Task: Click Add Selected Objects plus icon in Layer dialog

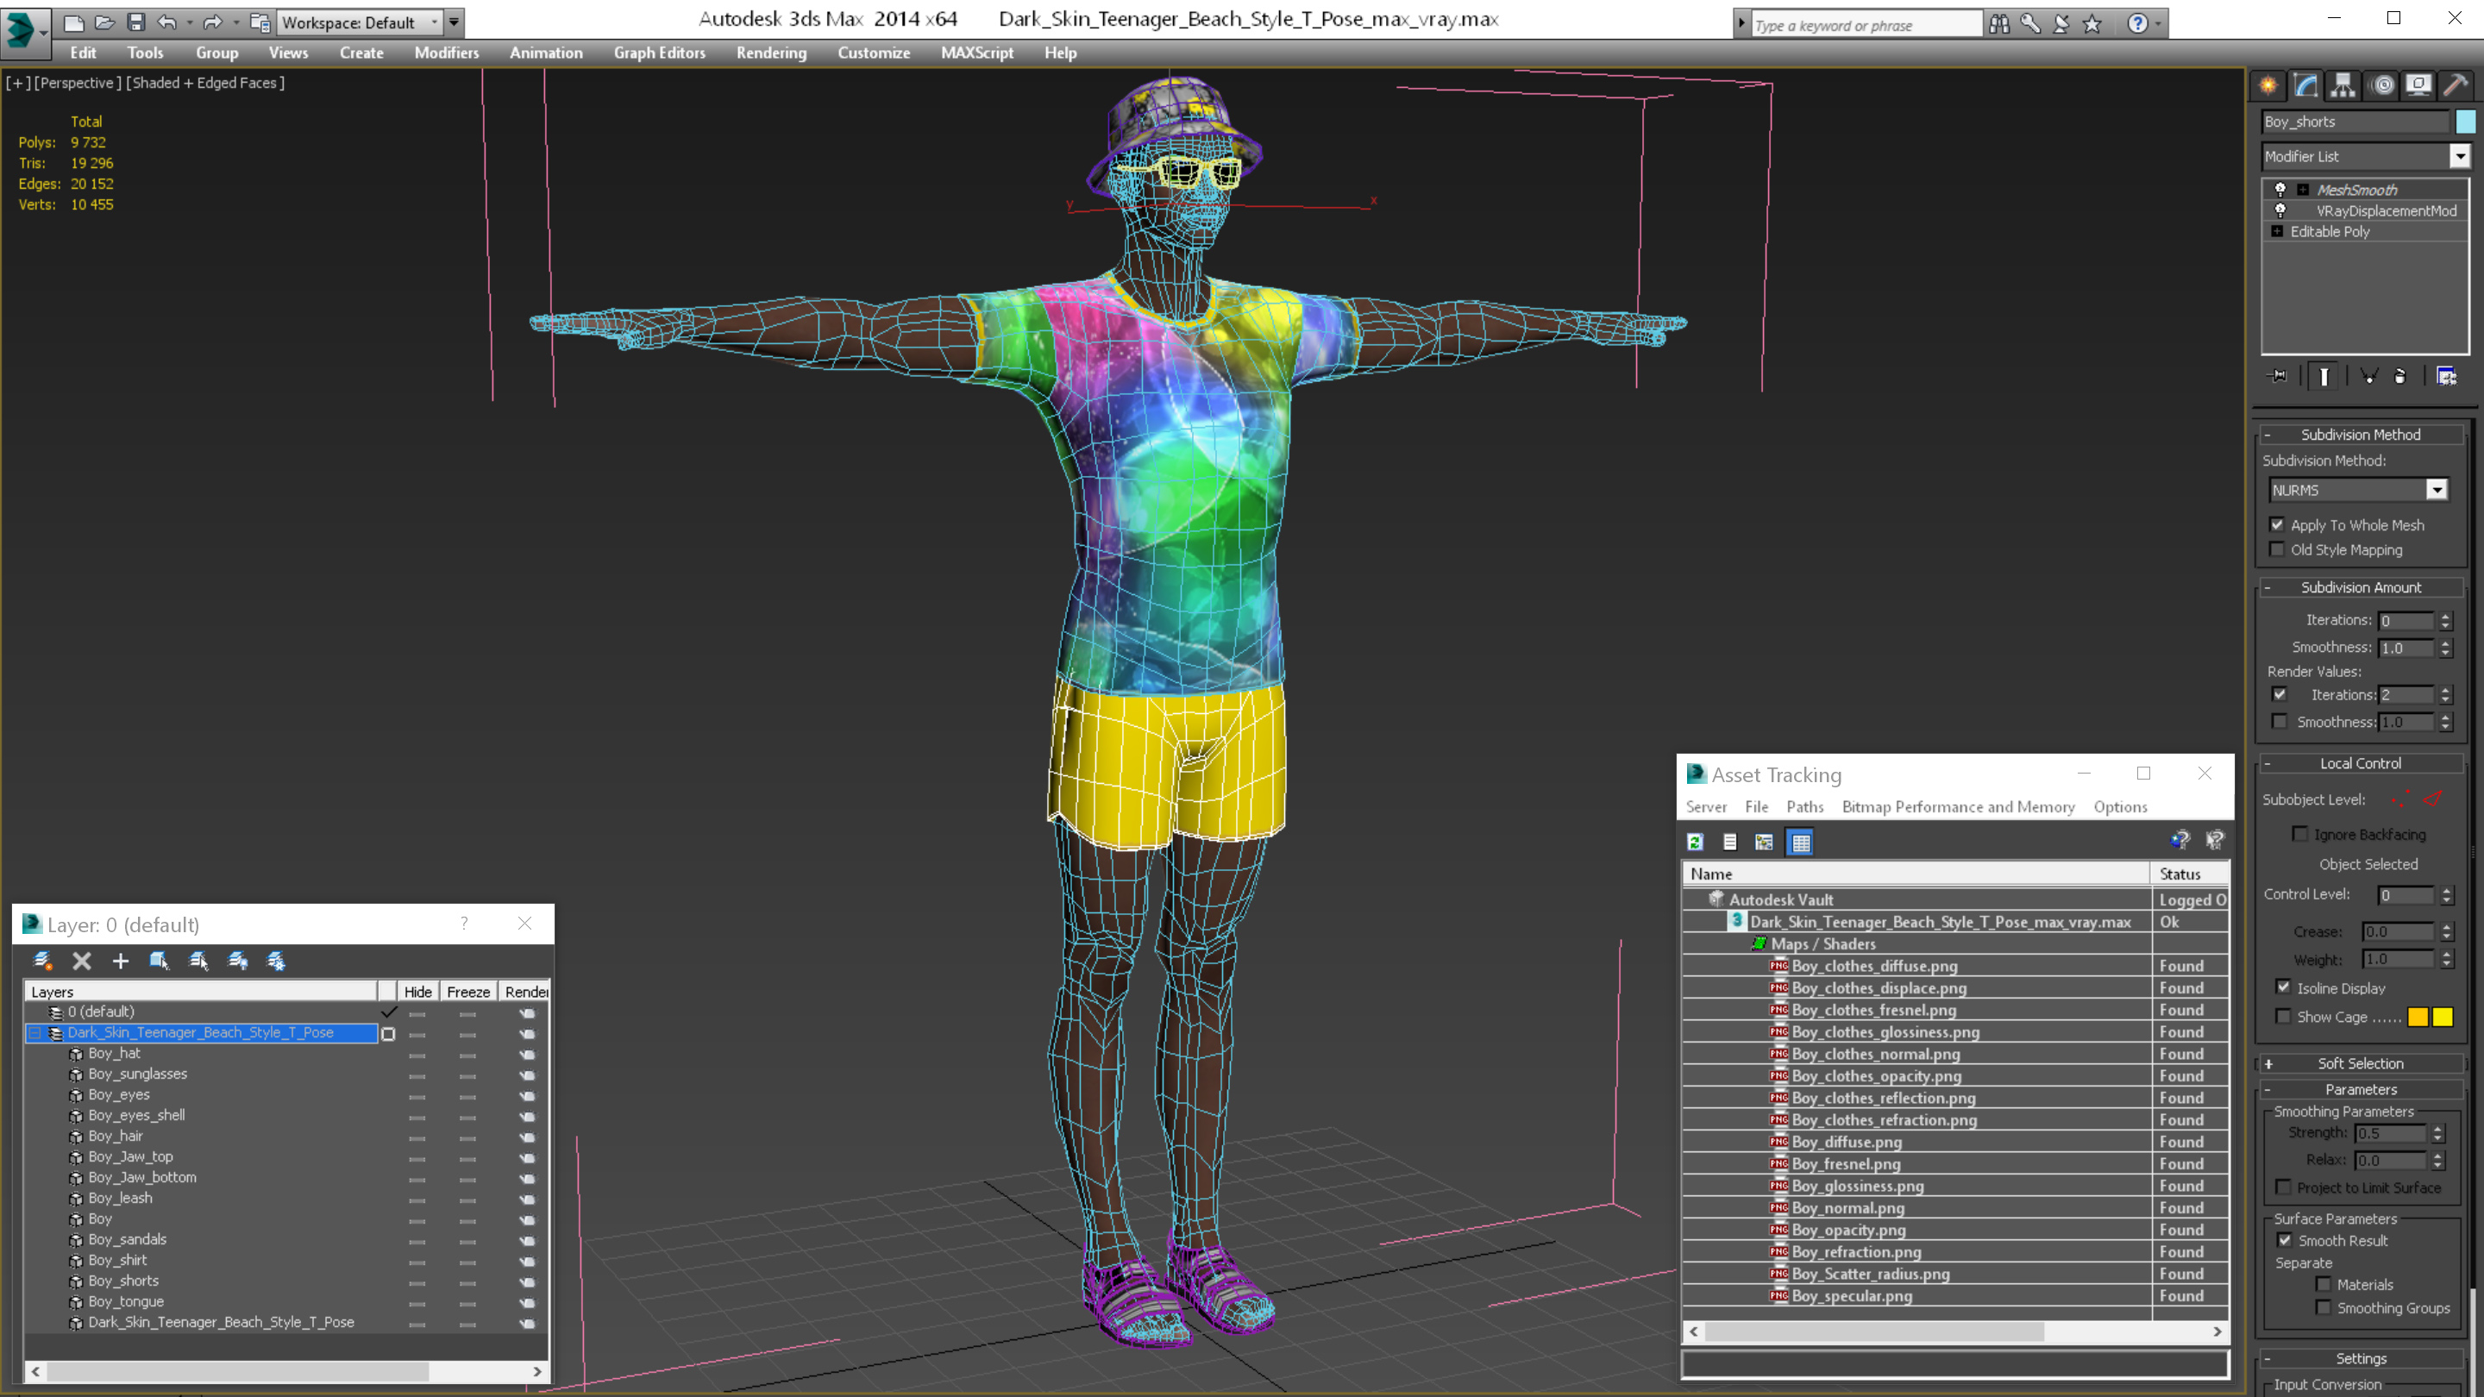Action: (121, 961)
